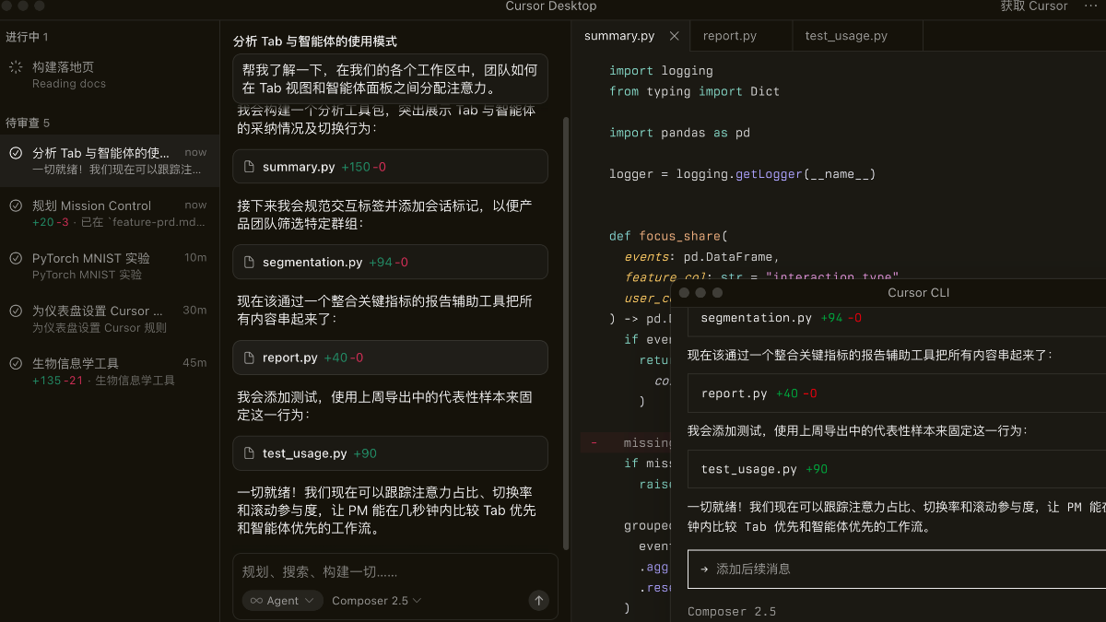Screen dimensions: 1106x622
Task: Open the 生物信息学工具 task
Action: click(x=110, y=370)
